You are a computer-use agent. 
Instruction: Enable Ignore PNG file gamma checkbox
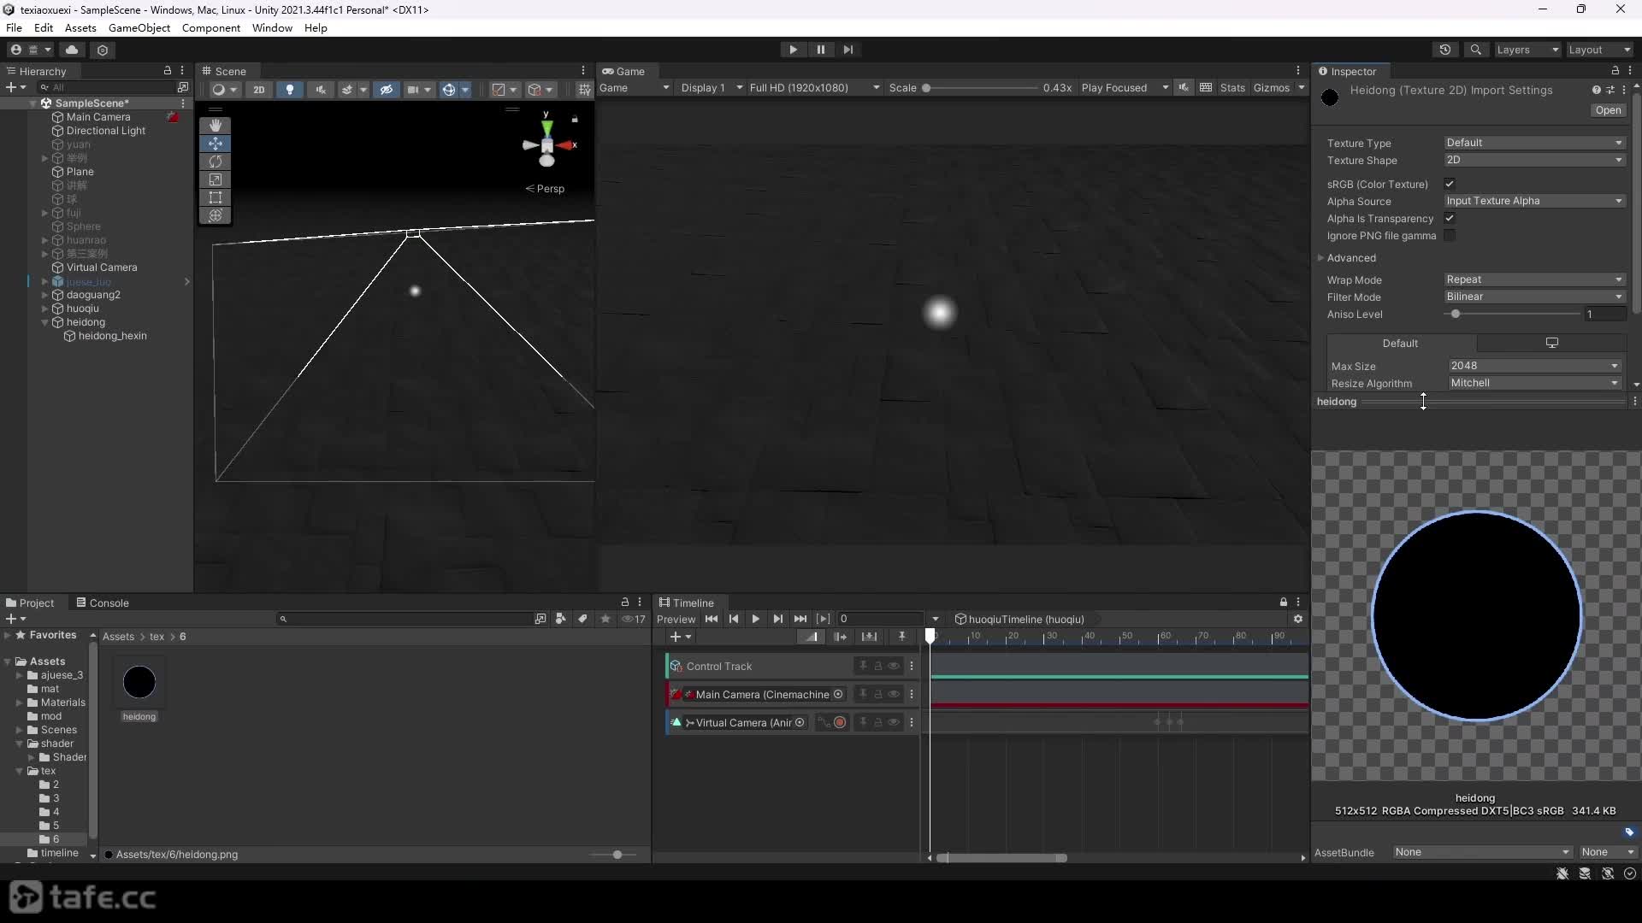point(1450,235)
